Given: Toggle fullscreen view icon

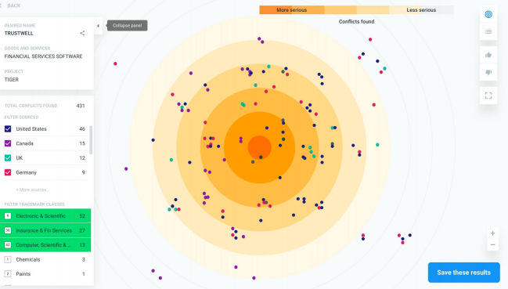Looking at the screenshot, I should 488,96.
